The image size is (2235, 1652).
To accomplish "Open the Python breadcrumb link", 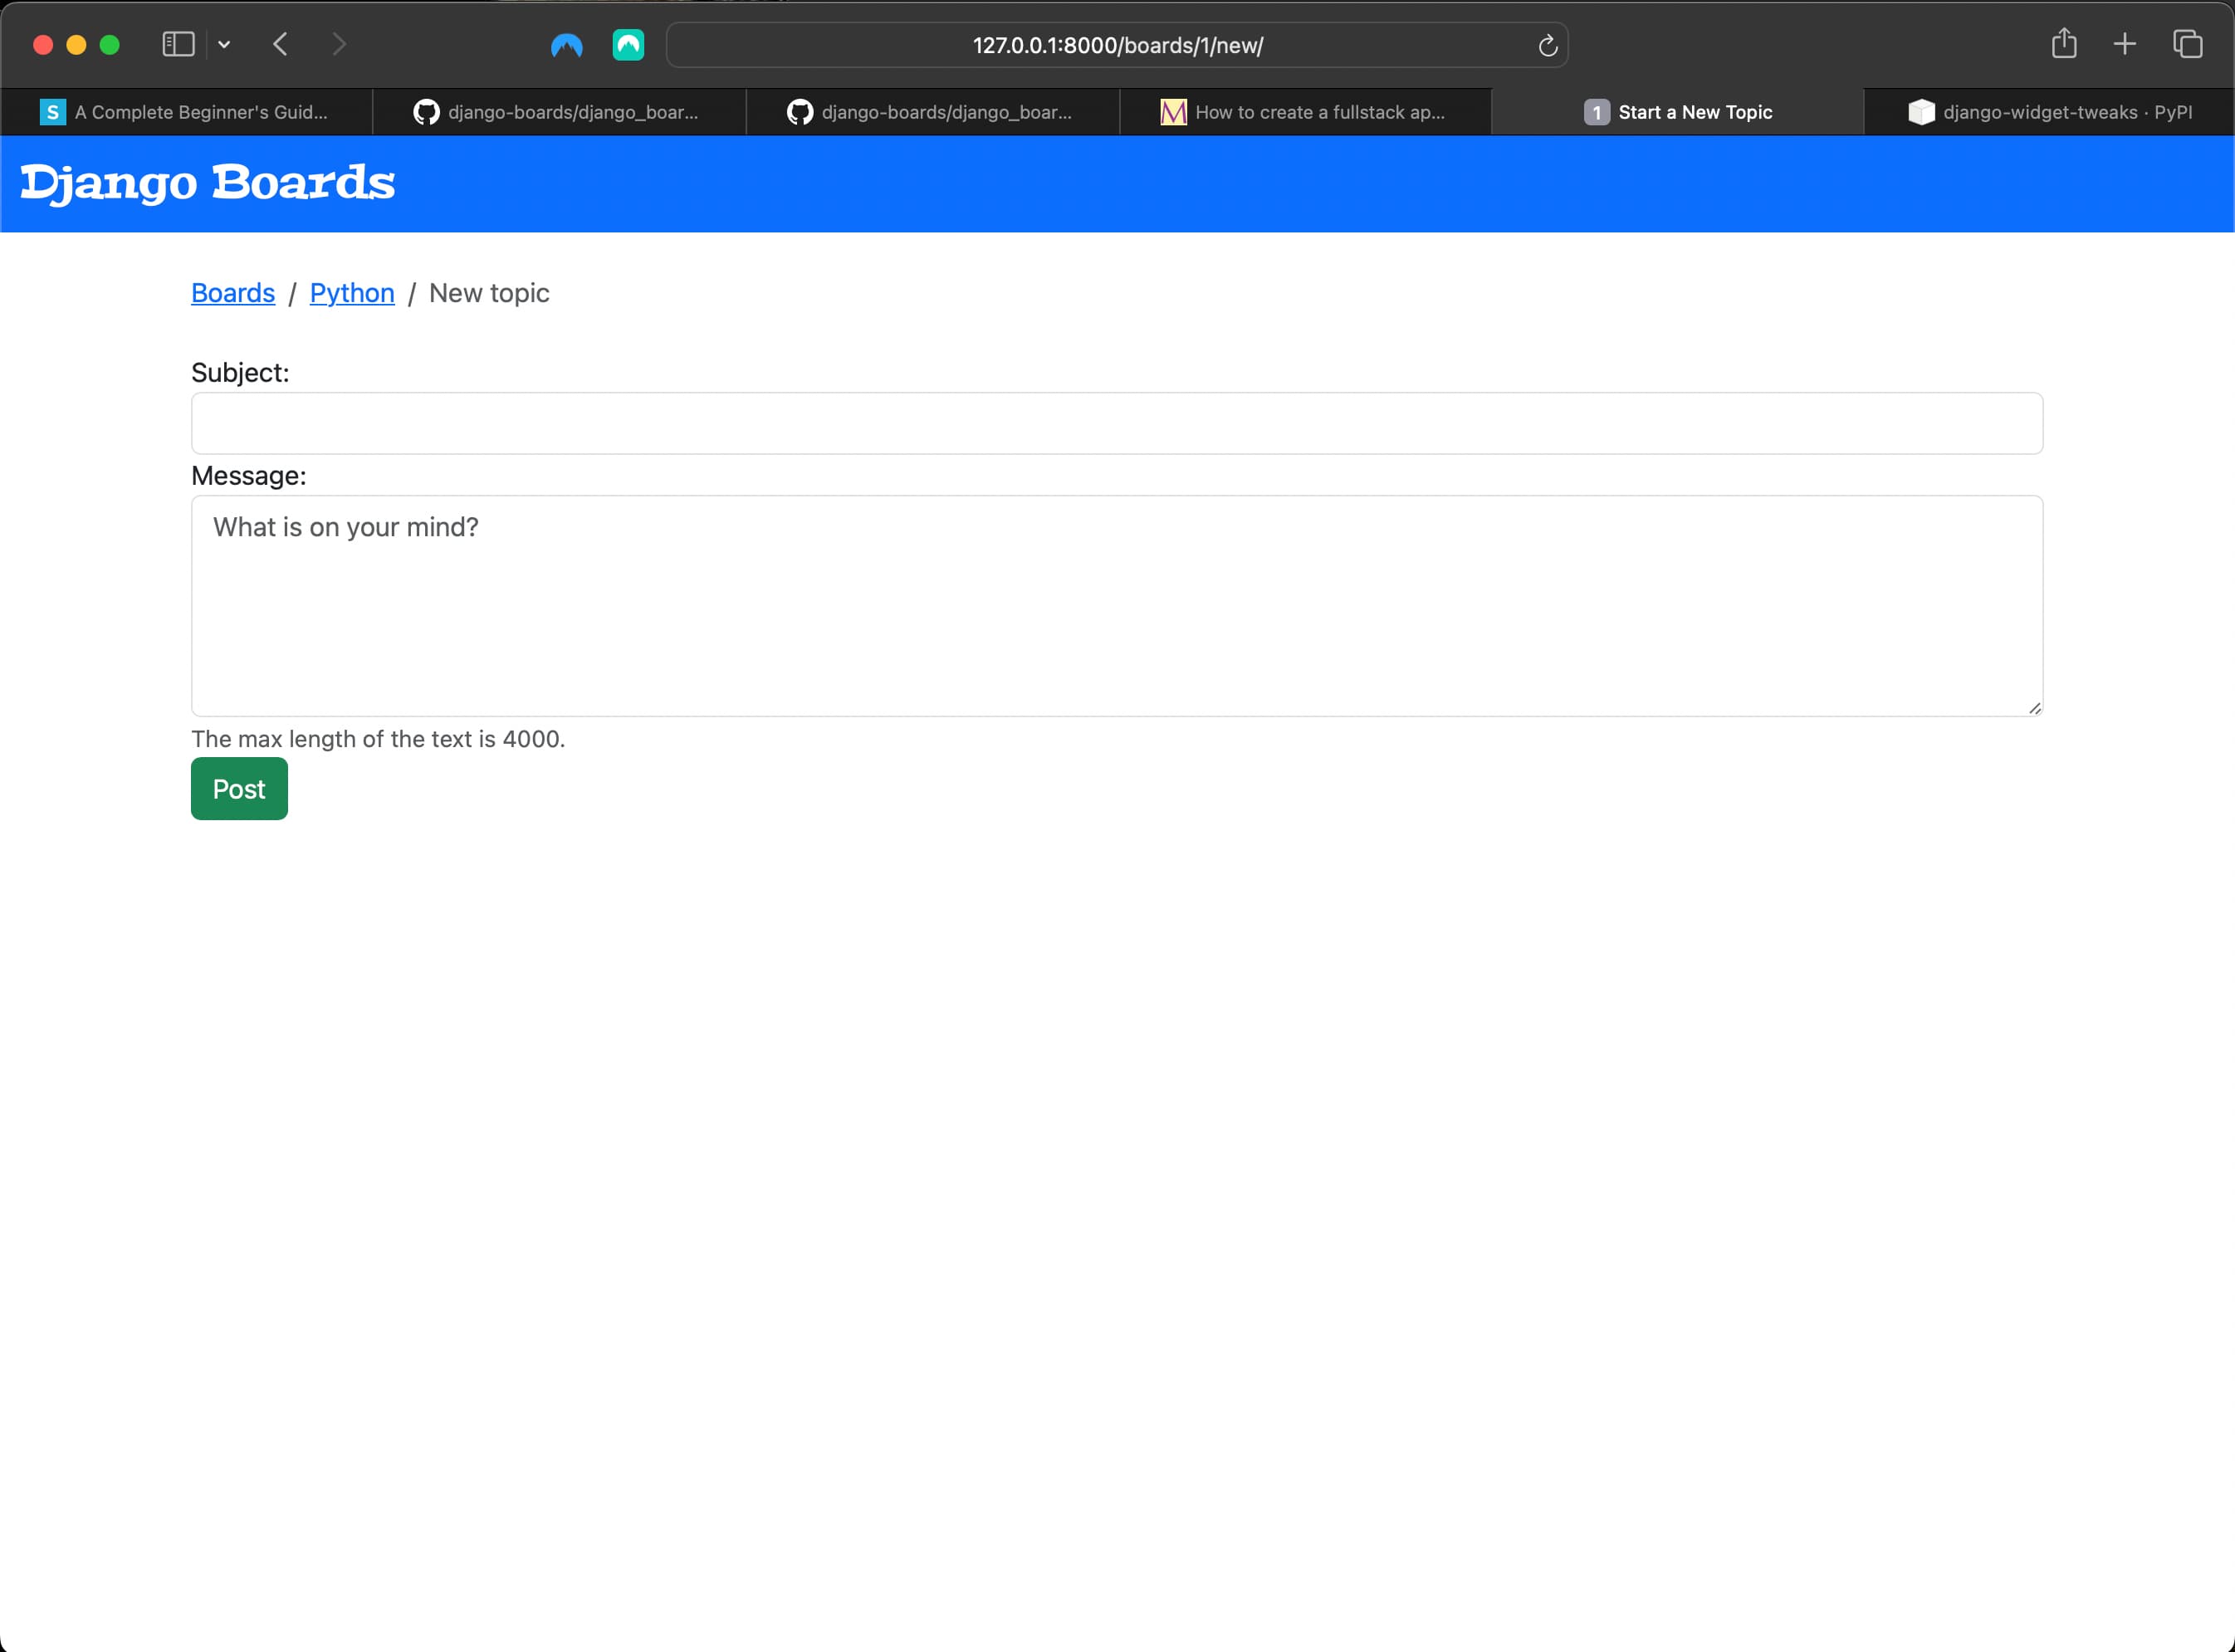I will coord(352,293).
